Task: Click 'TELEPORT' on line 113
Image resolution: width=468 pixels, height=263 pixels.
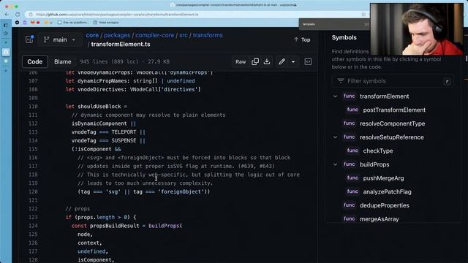Action: pos(124,131)
